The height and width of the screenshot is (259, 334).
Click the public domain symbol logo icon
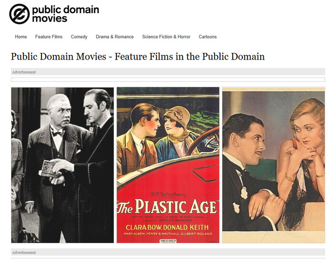pyautogui.click(x=20, y=14)
